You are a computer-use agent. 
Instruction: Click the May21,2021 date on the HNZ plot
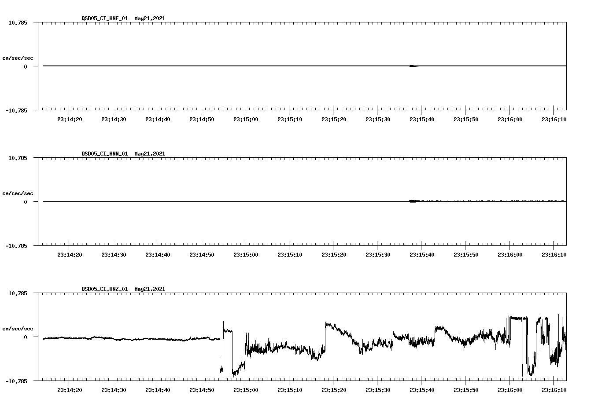[149, 289]
